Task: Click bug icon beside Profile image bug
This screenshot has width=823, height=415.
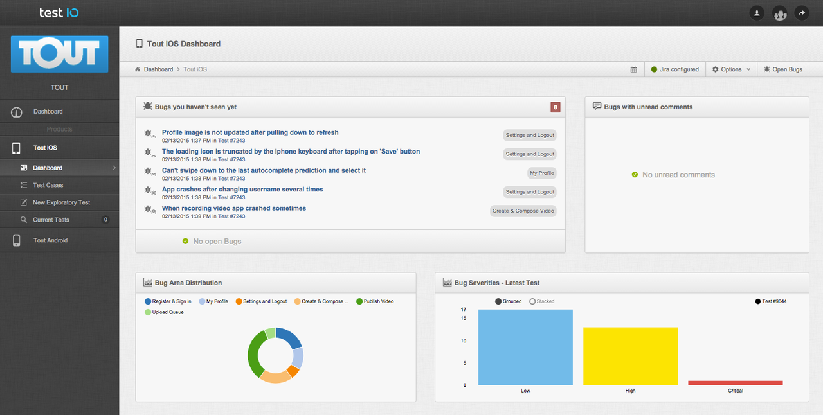Action: coord(149,134)
